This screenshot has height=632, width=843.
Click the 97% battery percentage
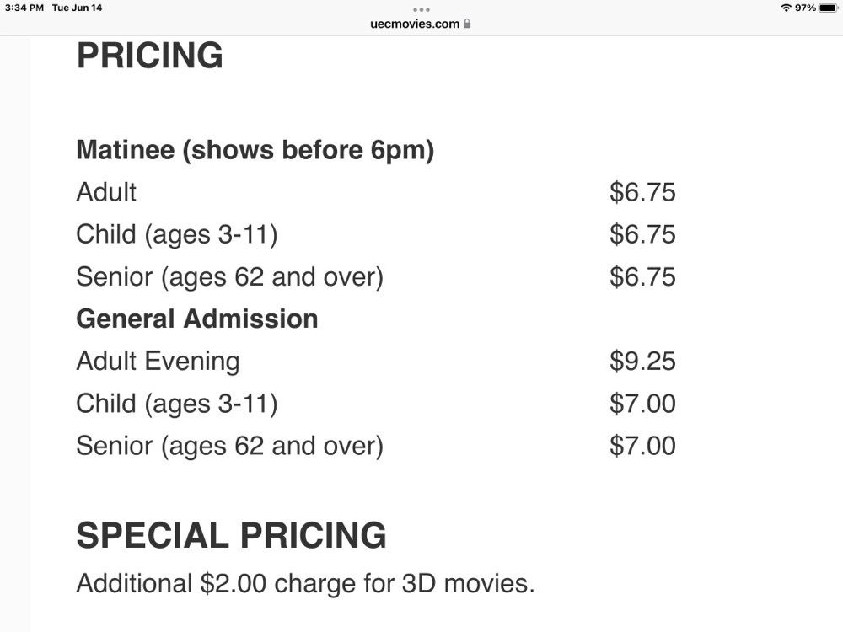(x=805, y=8)
